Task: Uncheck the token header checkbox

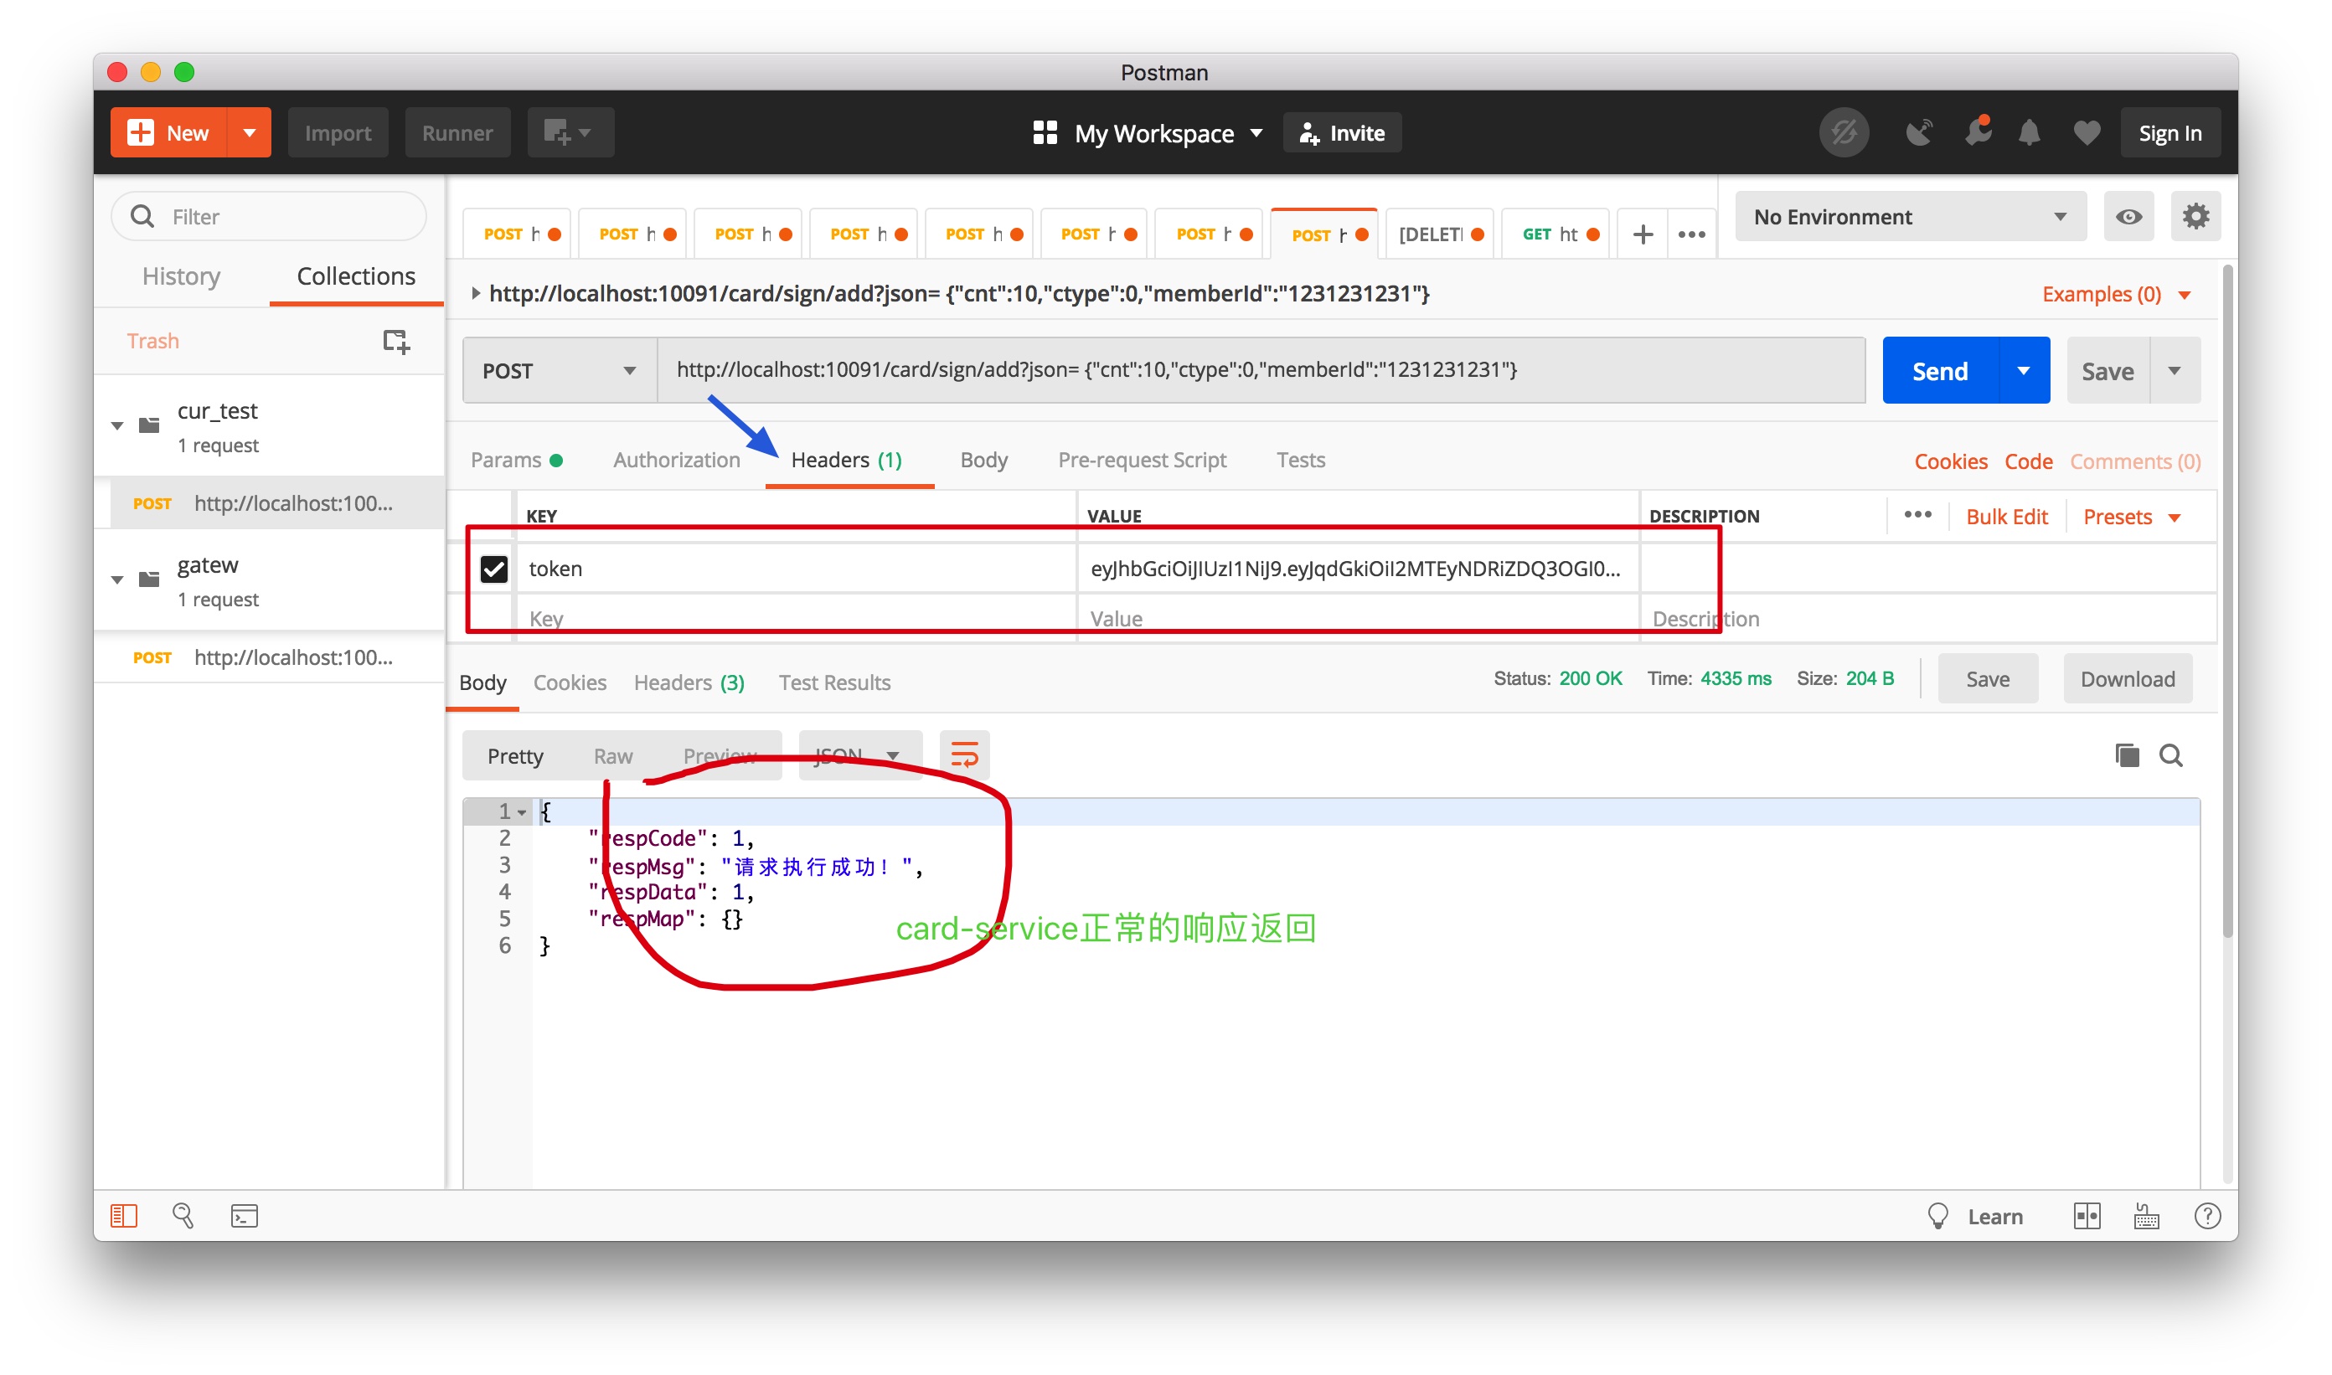Action: click(x=494, y=568)
